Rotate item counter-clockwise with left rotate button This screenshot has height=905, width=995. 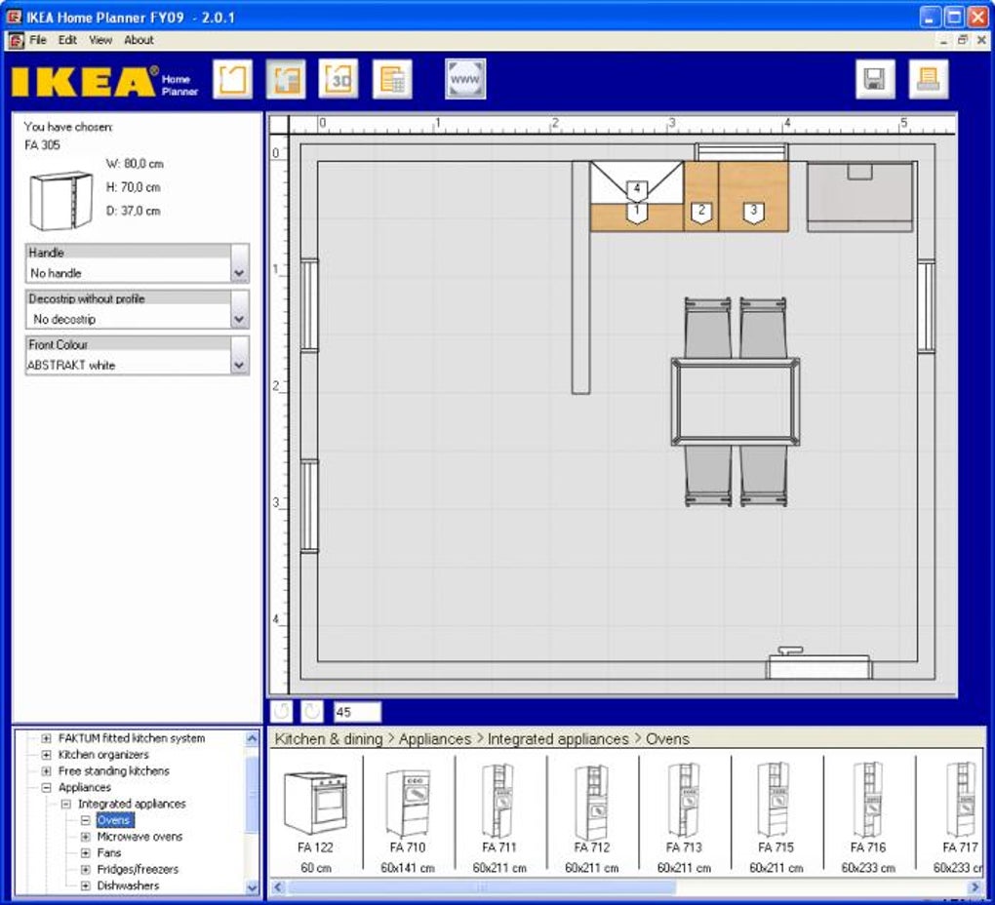pyautogui.click(x=282, y=712)
